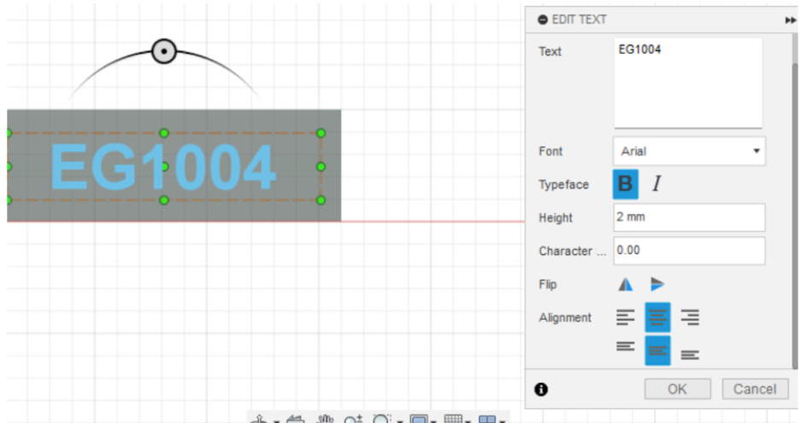
Task: Click the info icon in dialog
Action: click(x=541, y=390)
